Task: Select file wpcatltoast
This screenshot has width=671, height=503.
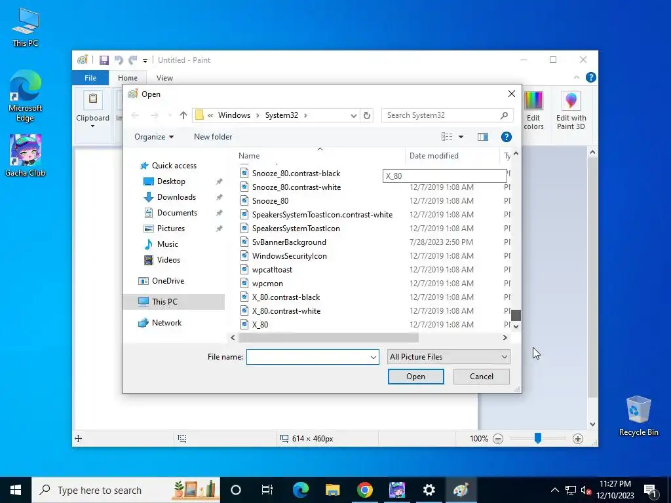Action: click(272, 270)
